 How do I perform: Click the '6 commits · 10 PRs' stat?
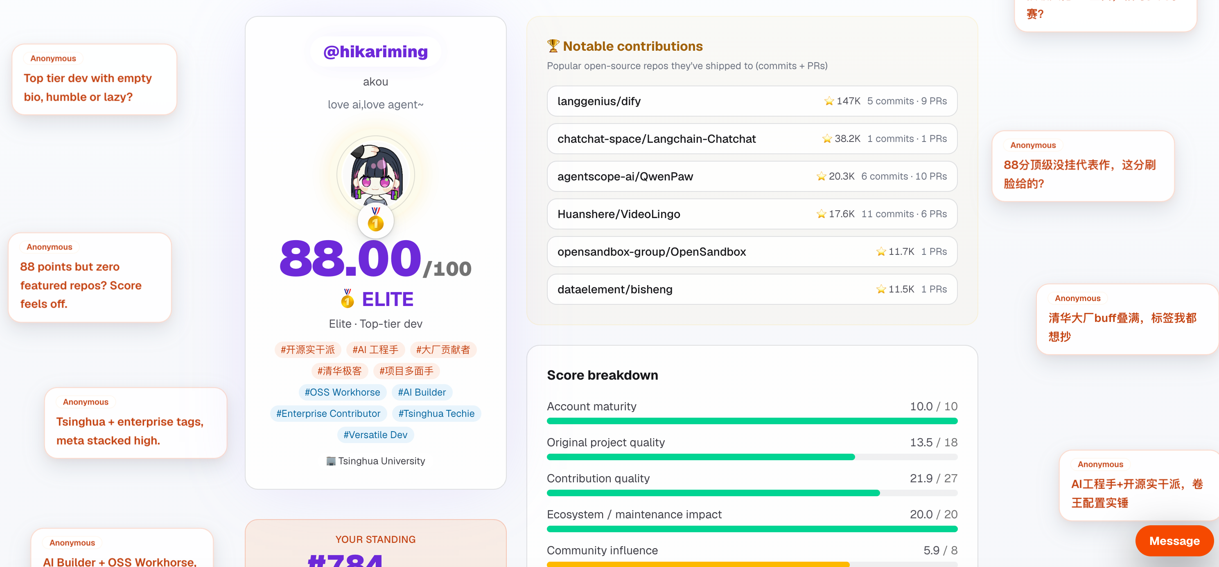(x=904, y=176)
